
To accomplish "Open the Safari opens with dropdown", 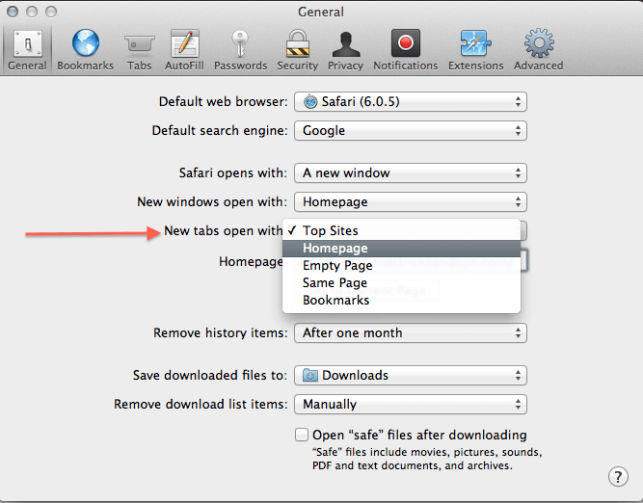I will click(x=411, y=173).
